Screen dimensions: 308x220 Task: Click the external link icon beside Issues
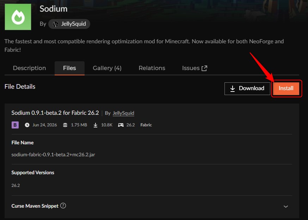point(204,68)
